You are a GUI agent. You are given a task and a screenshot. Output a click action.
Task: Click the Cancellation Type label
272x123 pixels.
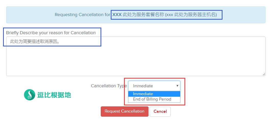click(x=109, y=86)
